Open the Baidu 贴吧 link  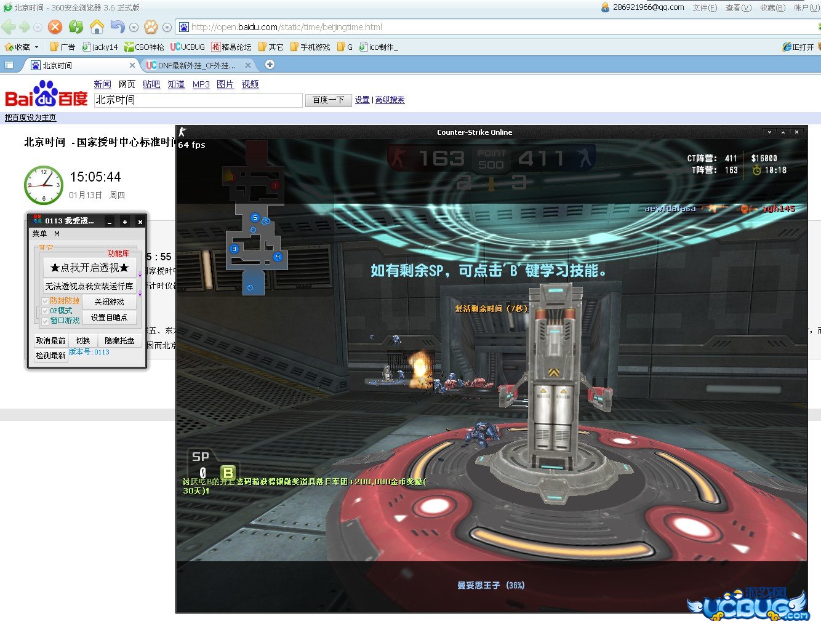point(151,84)
